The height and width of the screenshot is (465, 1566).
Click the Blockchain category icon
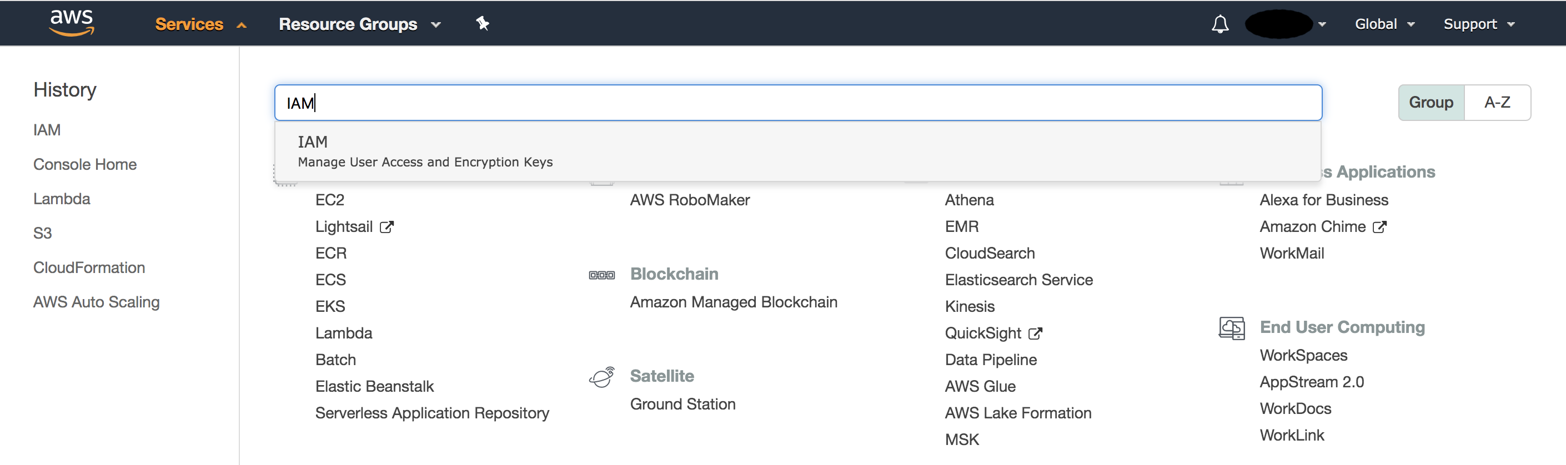(x=601, y=275)
